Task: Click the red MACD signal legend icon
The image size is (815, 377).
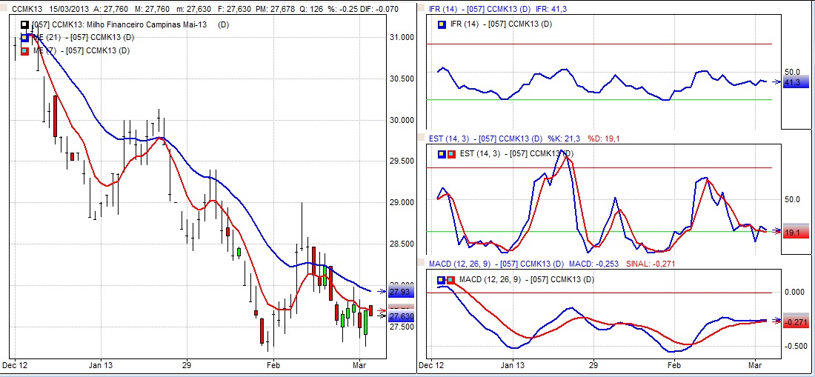Action: [451, 279]
